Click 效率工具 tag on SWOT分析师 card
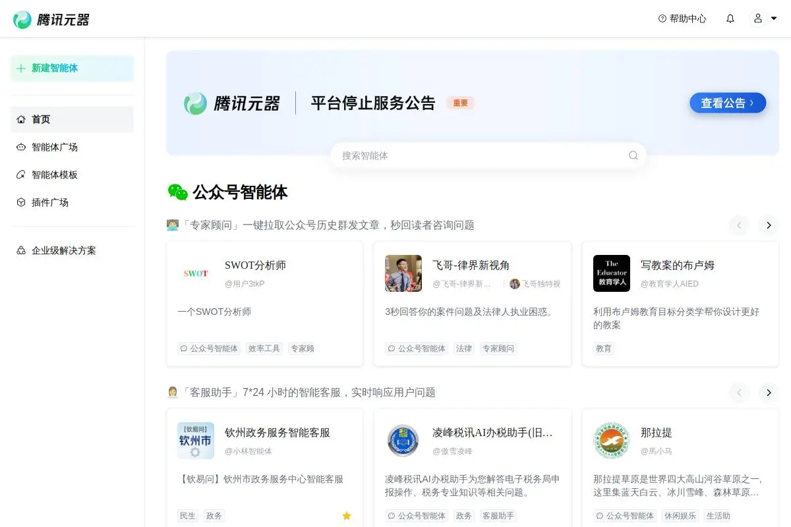 point(264,348)
